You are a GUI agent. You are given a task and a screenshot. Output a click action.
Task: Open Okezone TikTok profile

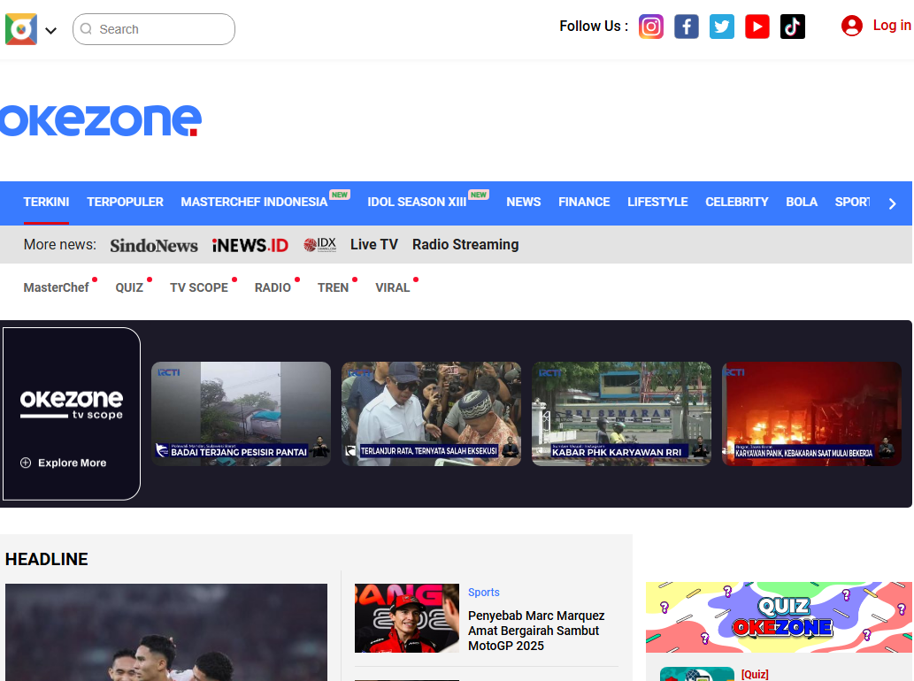793,27
